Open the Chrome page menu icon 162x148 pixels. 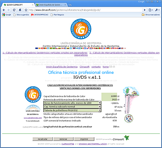pos(151,10)
